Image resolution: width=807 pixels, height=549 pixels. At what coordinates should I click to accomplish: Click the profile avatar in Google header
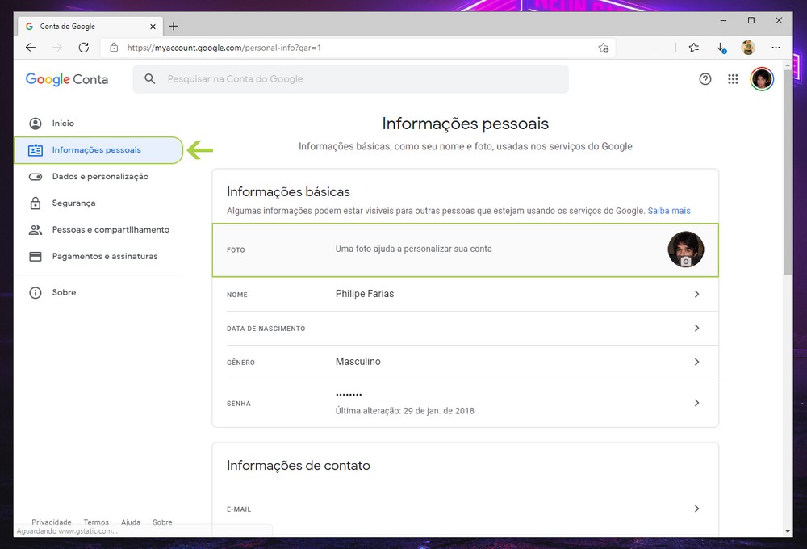tap(761, 79)
